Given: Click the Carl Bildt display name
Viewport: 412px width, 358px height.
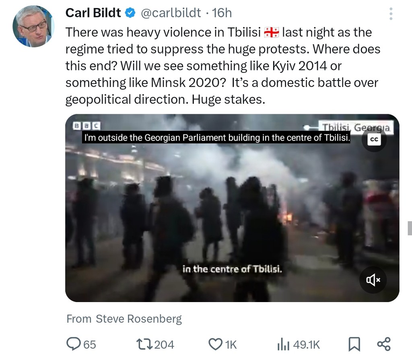Looking at the screenshot, I should [93, 13].
